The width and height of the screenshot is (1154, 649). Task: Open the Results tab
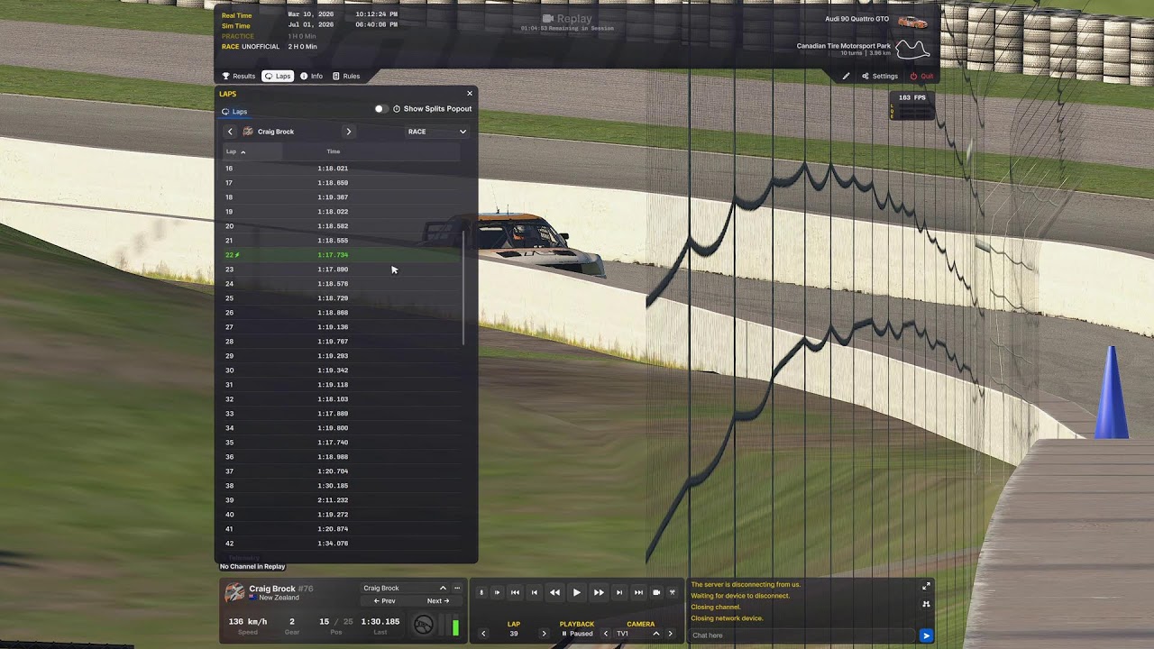[x=239, y=76]
